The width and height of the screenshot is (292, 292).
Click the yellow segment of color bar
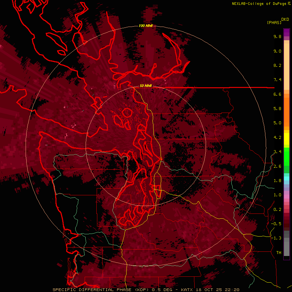(x=286, y=139)
